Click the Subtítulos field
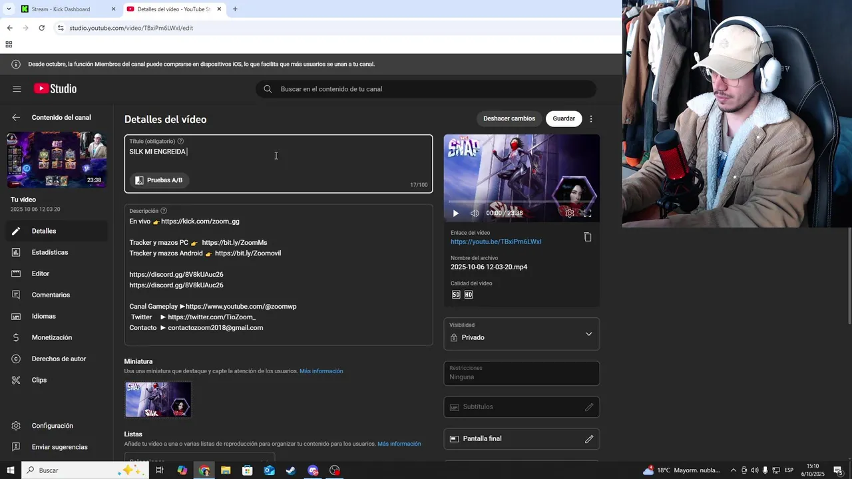 pyautogui.click(x=522, y=407)
